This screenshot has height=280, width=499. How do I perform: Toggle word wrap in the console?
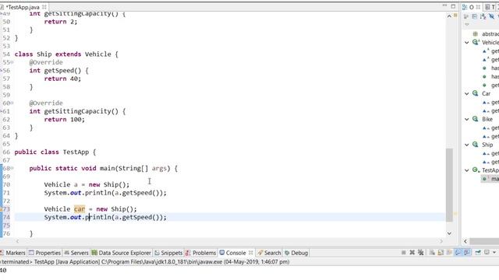tap(449, 253)
